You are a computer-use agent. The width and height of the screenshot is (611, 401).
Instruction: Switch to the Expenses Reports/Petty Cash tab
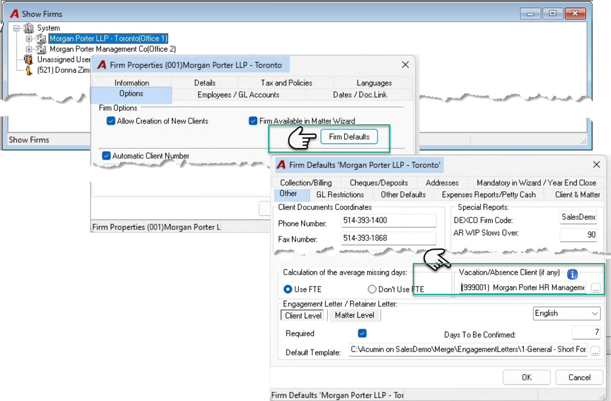point(489,194)
